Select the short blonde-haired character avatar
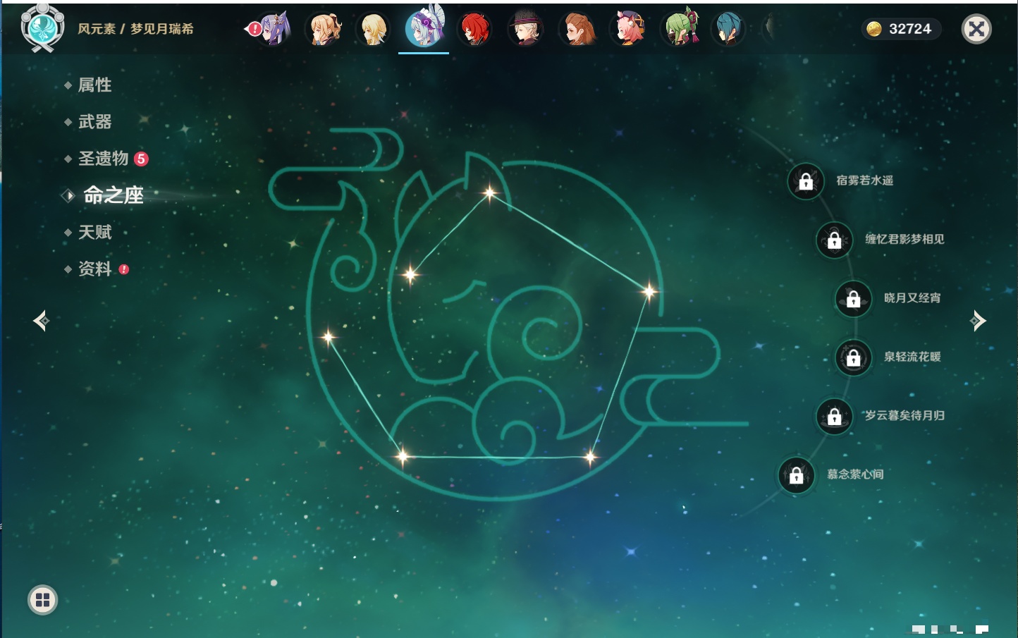The height and width of the screenshot is (638, 1018). 374,29
